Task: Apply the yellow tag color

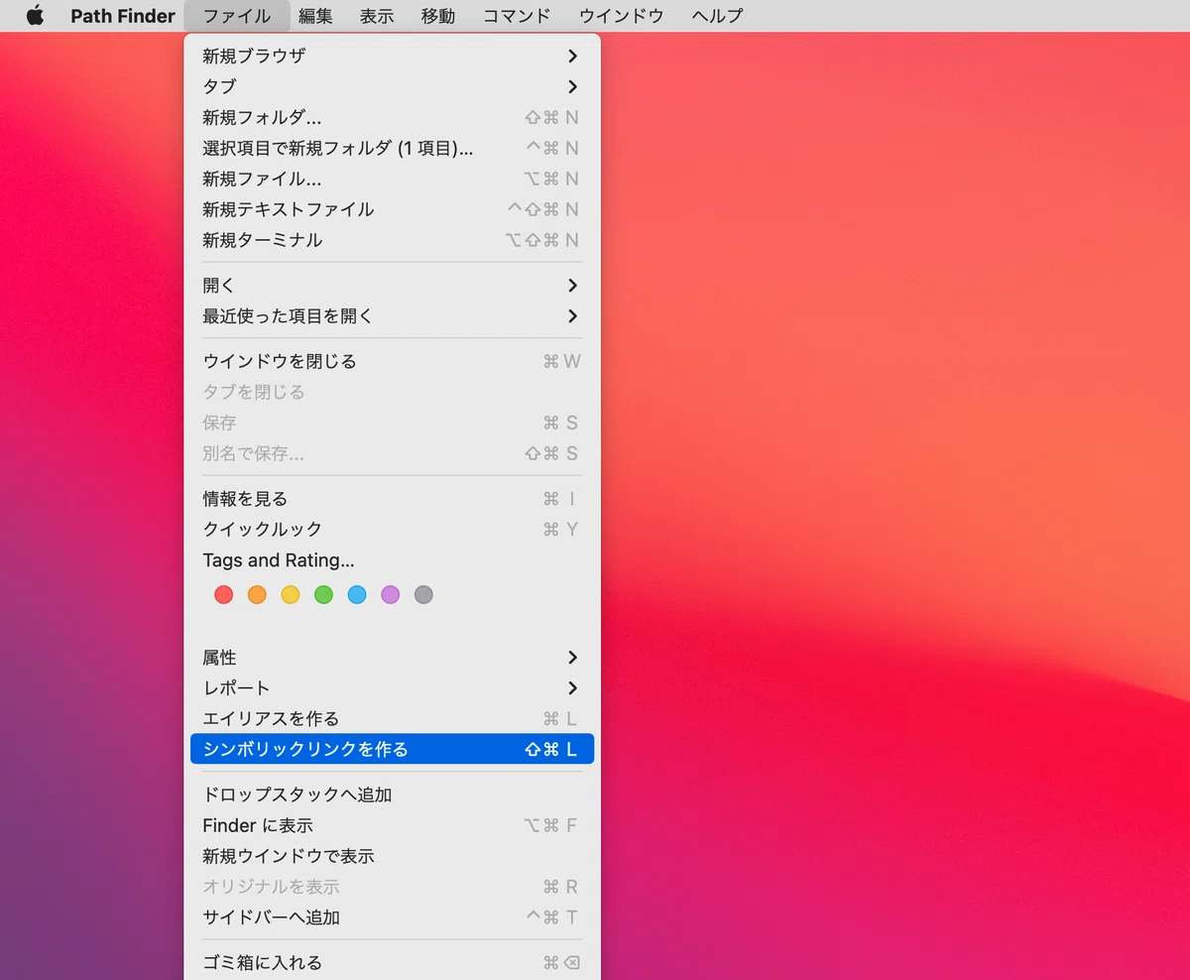Action: (291, 595)
